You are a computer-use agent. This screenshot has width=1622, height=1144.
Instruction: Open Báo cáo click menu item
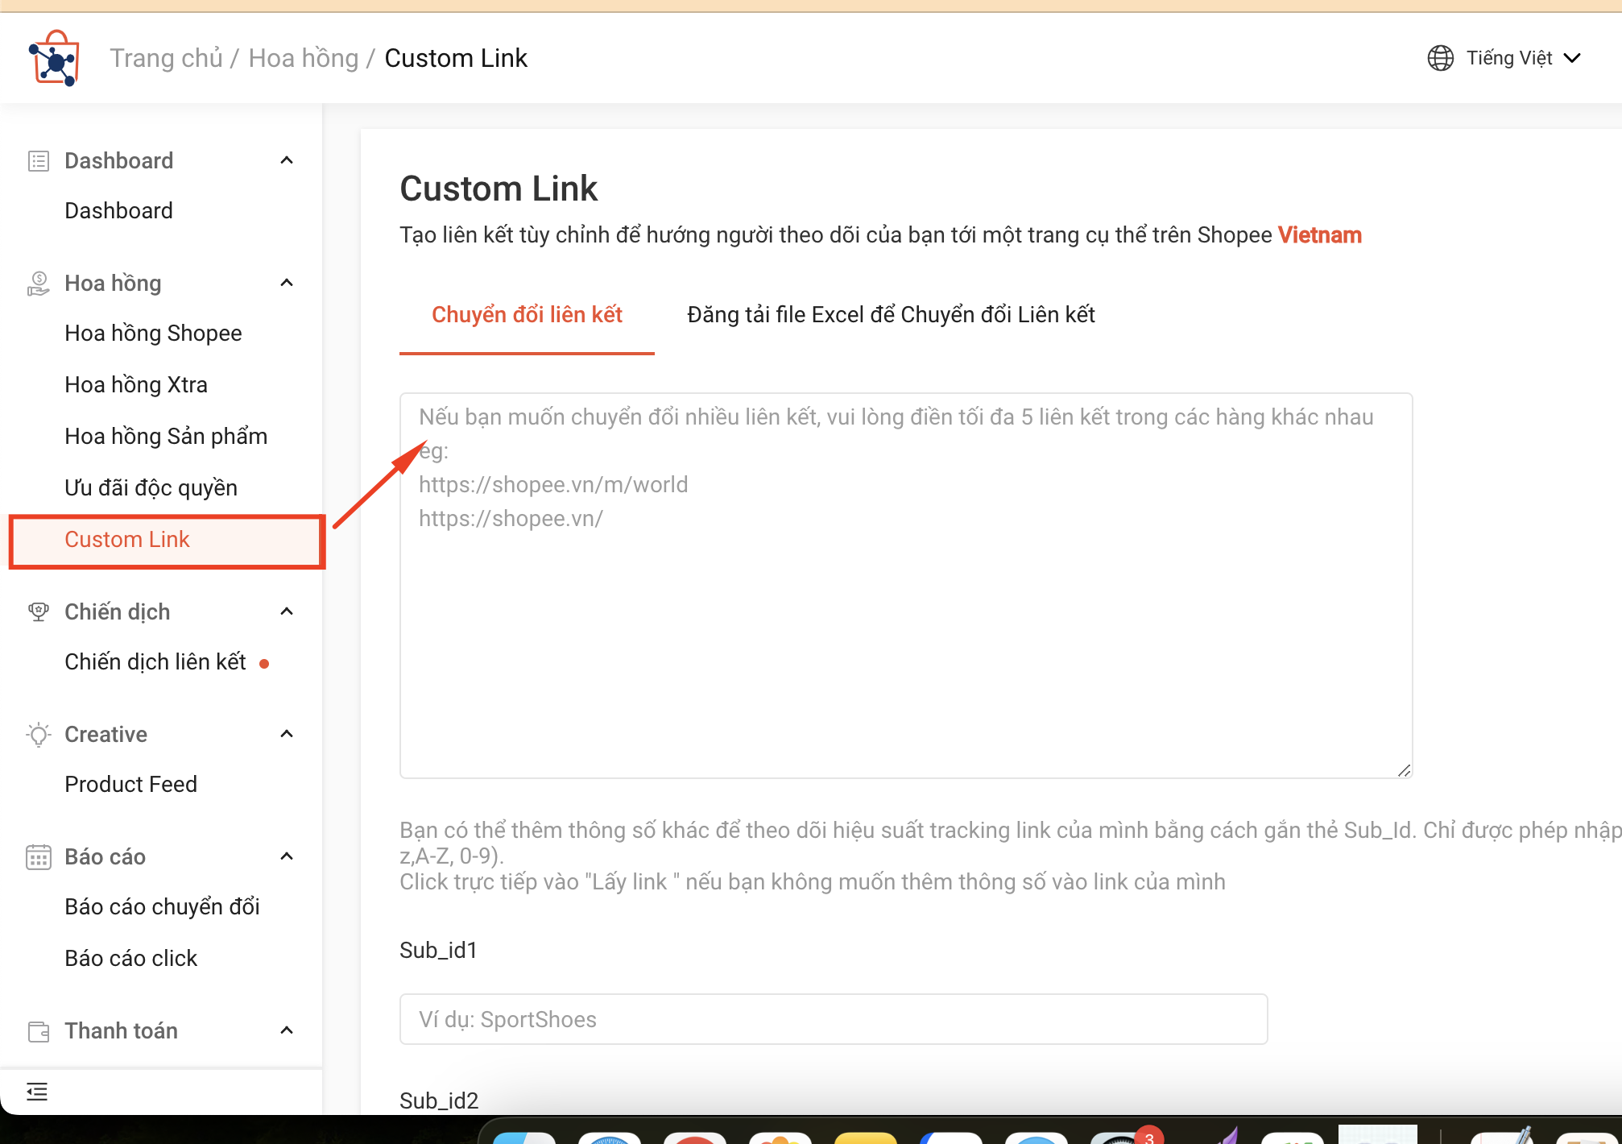point(130,958)
